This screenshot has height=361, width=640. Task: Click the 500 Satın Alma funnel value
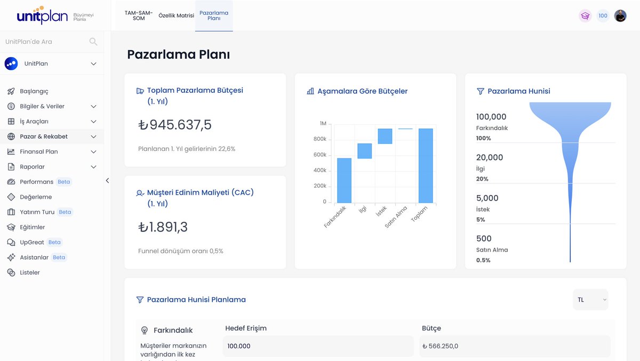[484, 238]
